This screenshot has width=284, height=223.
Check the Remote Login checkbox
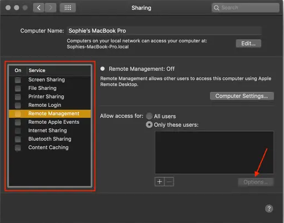(18, 105)
